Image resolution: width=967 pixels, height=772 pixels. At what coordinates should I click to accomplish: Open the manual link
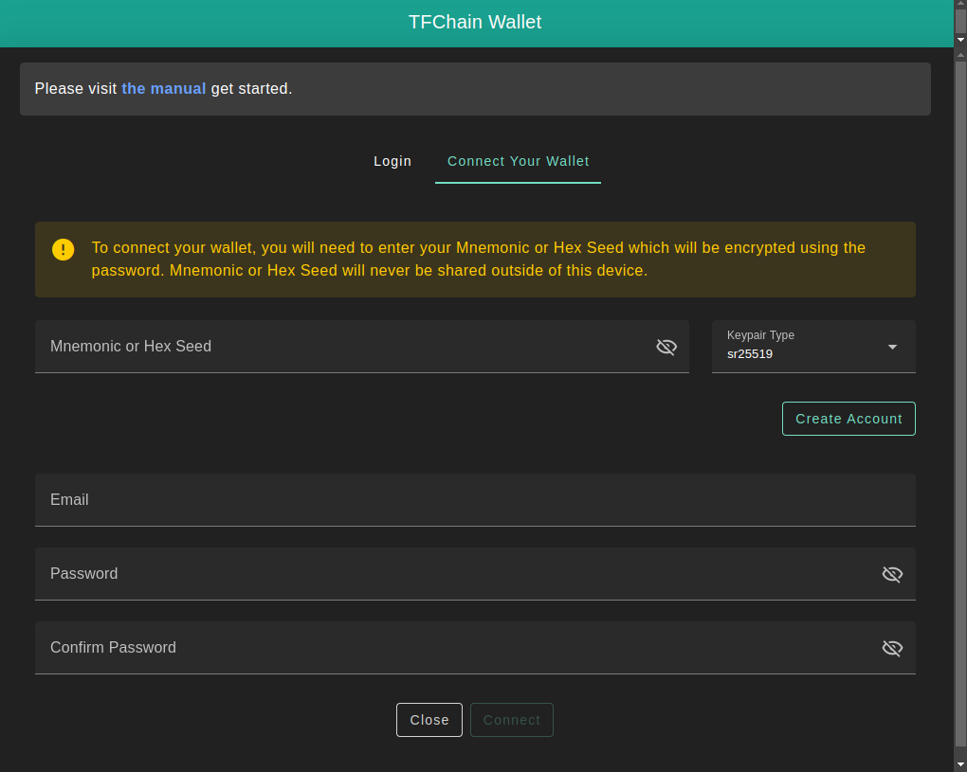[x=163, y=88]
